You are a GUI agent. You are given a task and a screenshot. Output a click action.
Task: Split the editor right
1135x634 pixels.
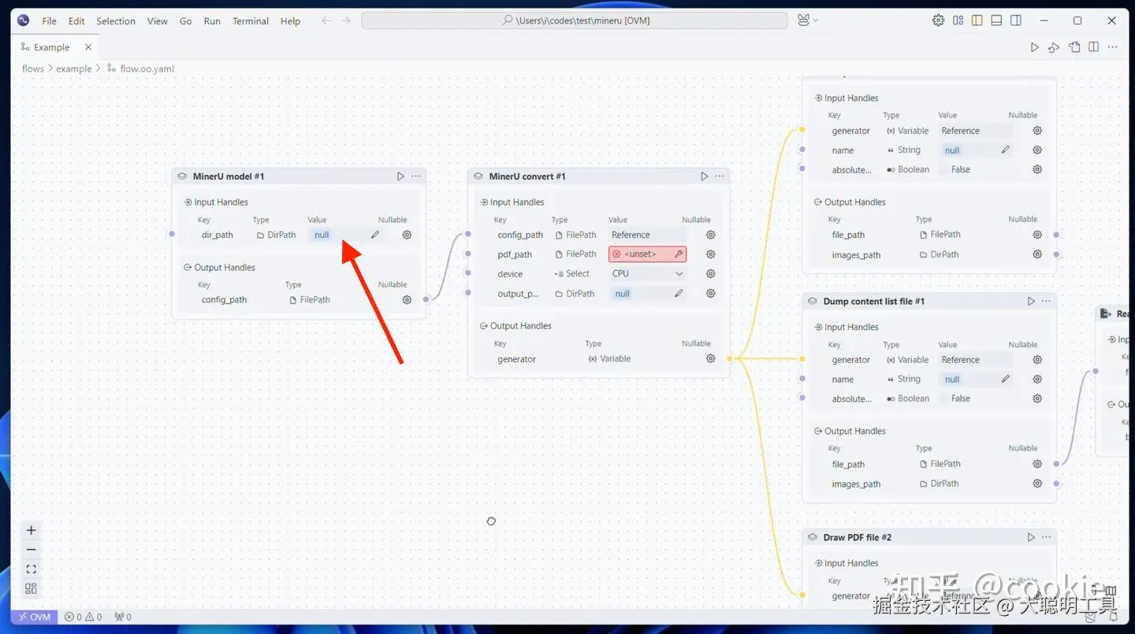point(1093,47)
